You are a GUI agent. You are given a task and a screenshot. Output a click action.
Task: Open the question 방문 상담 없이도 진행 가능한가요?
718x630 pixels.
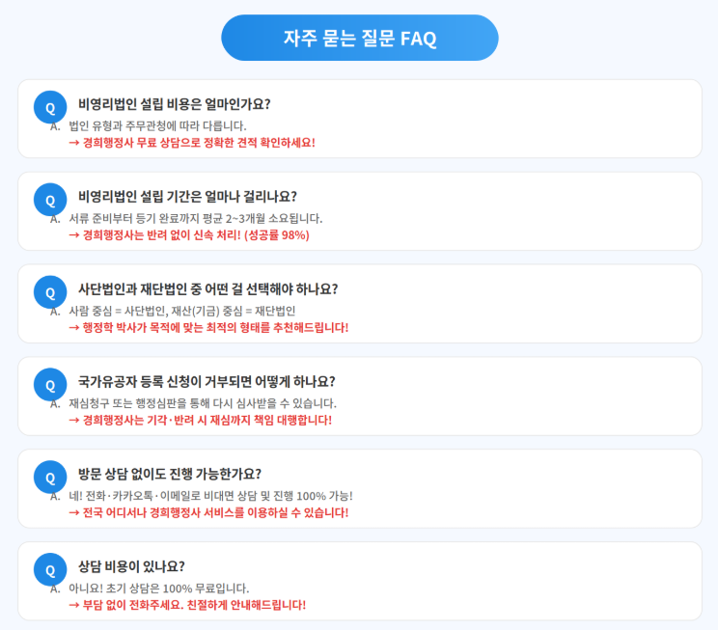tap(169, 474)
